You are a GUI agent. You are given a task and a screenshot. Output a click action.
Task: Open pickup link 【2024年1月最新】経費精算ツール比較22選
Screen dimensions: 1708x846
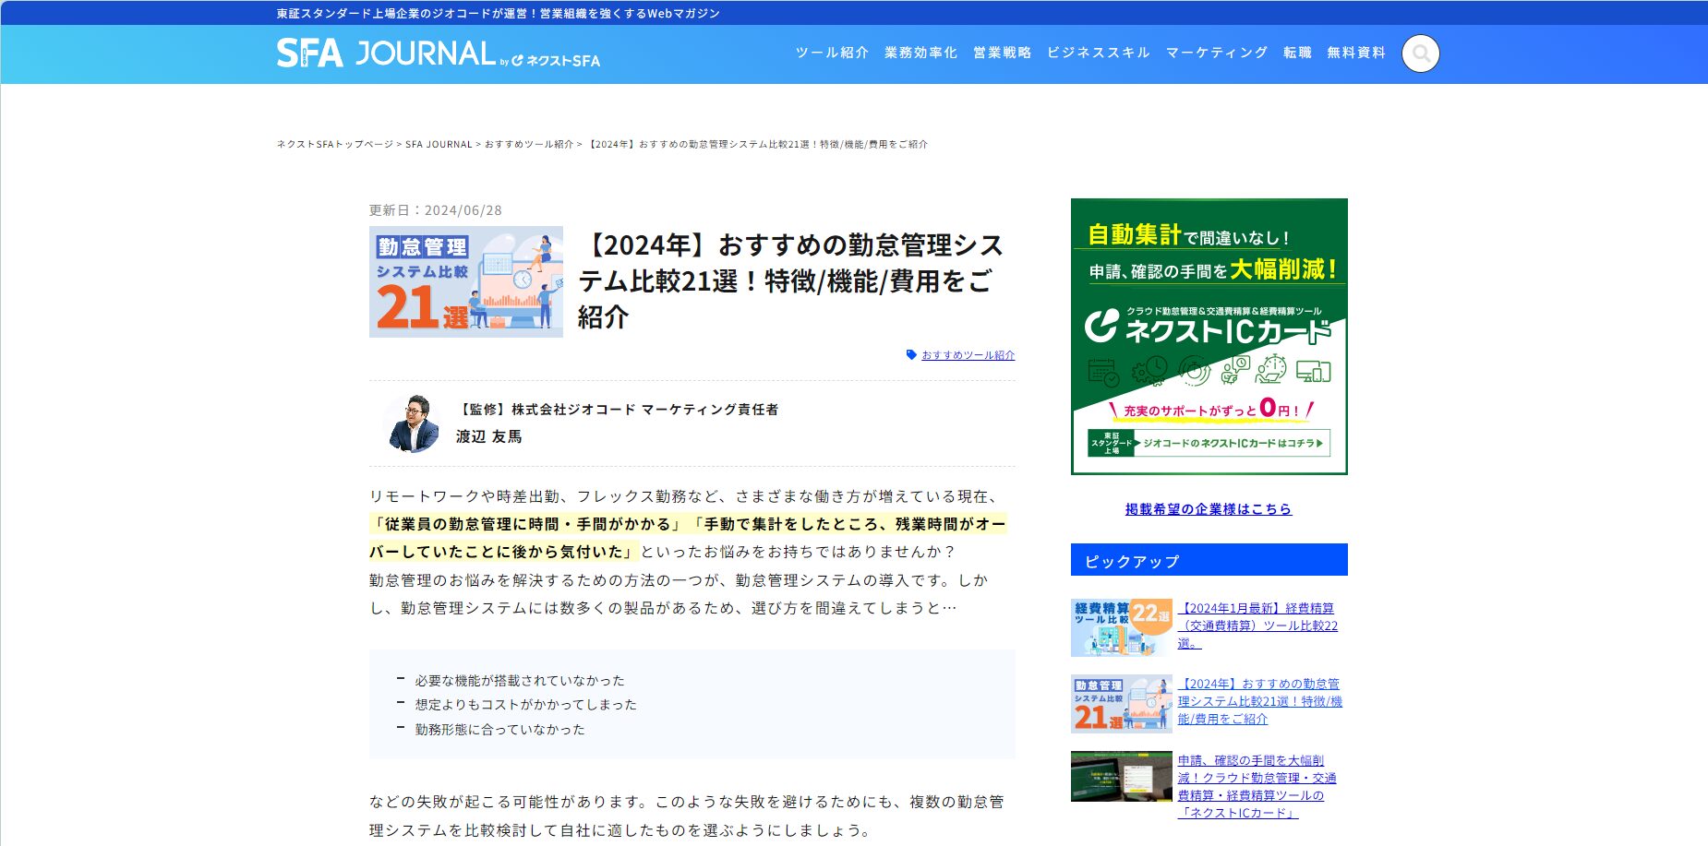[1258, 626]
